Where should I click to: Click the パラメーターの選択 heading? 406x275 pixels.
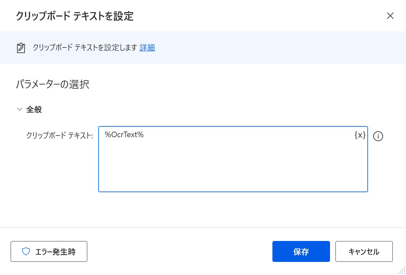(52, 84)
